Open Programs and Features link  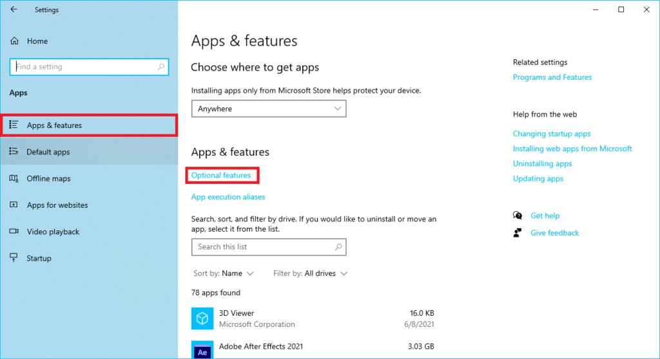[x=552, y=77]
